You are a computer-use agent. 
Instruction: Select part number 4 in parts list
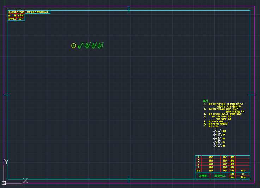(198, 157)
